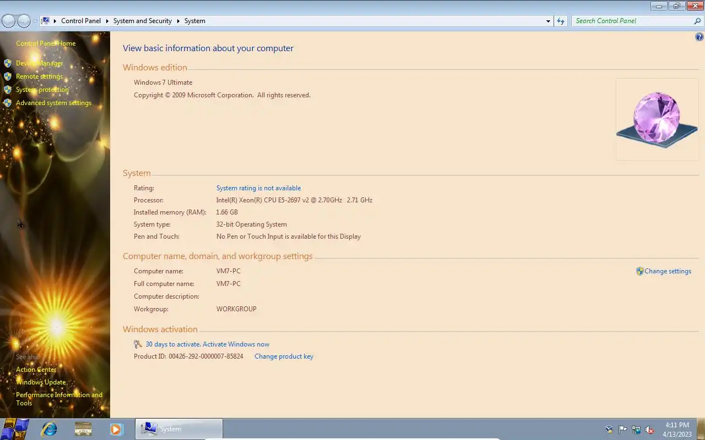
Task: Click the Full computer name value VM7-PC
Action: (x=229, y=284)
